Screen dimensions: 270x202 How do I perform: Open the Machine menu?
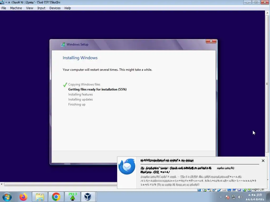[x=16, y=8]
